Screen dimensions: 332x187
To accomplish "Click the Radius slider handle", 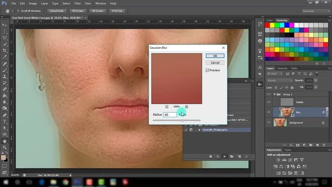I will click(x=182, y=120).
